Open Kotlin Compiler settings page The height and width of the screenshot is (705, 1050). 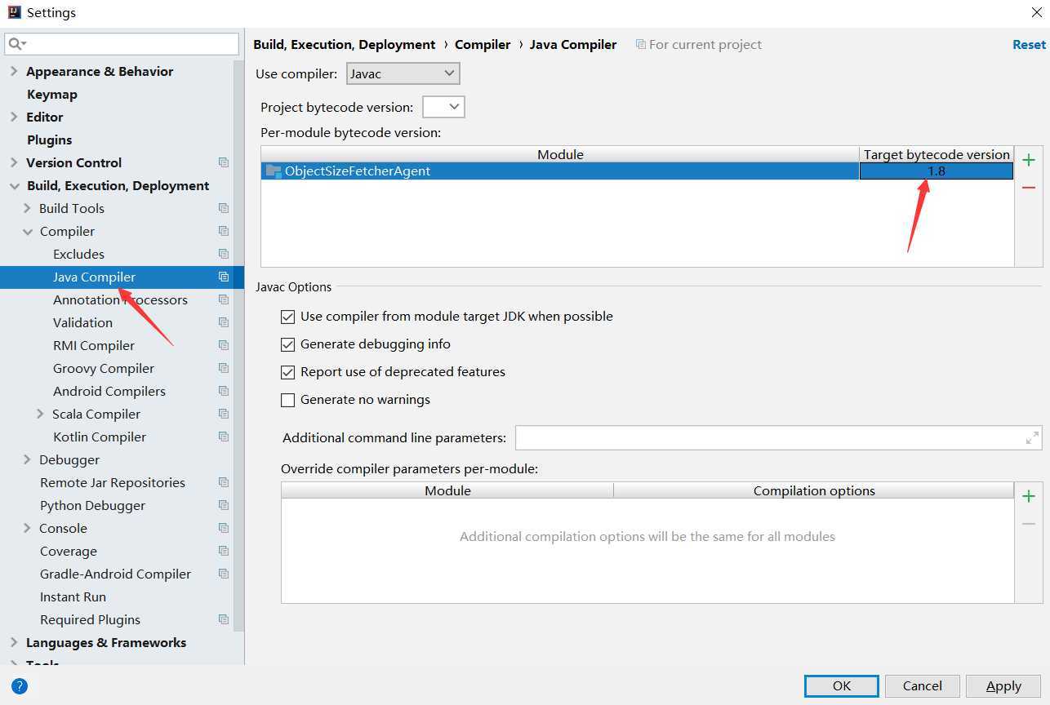(100, 437)
